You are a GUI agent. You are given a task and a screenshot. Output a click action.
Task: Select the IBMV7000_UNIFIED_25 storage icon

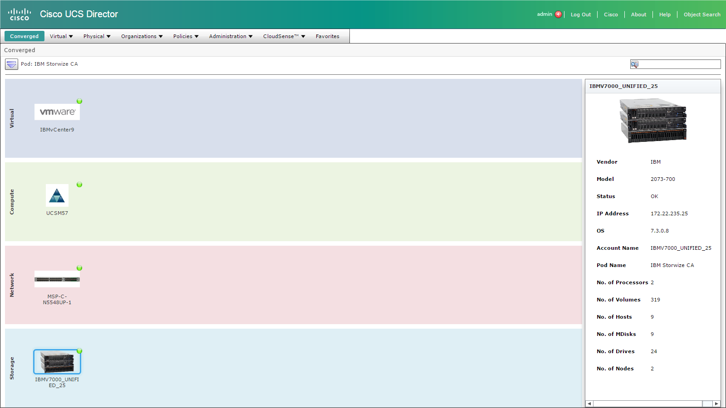coord(57,362)
